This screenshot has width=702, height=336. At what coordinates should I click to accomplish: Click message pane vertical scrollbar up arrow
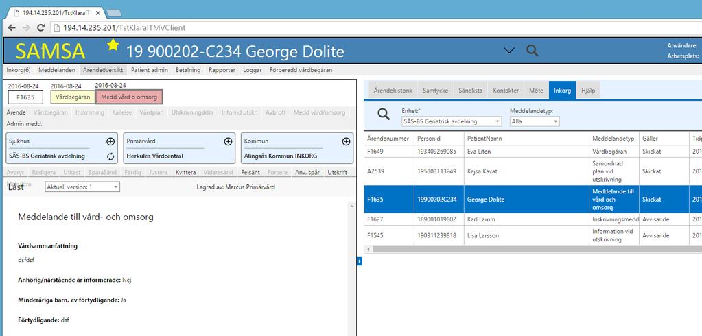[352, 205]
